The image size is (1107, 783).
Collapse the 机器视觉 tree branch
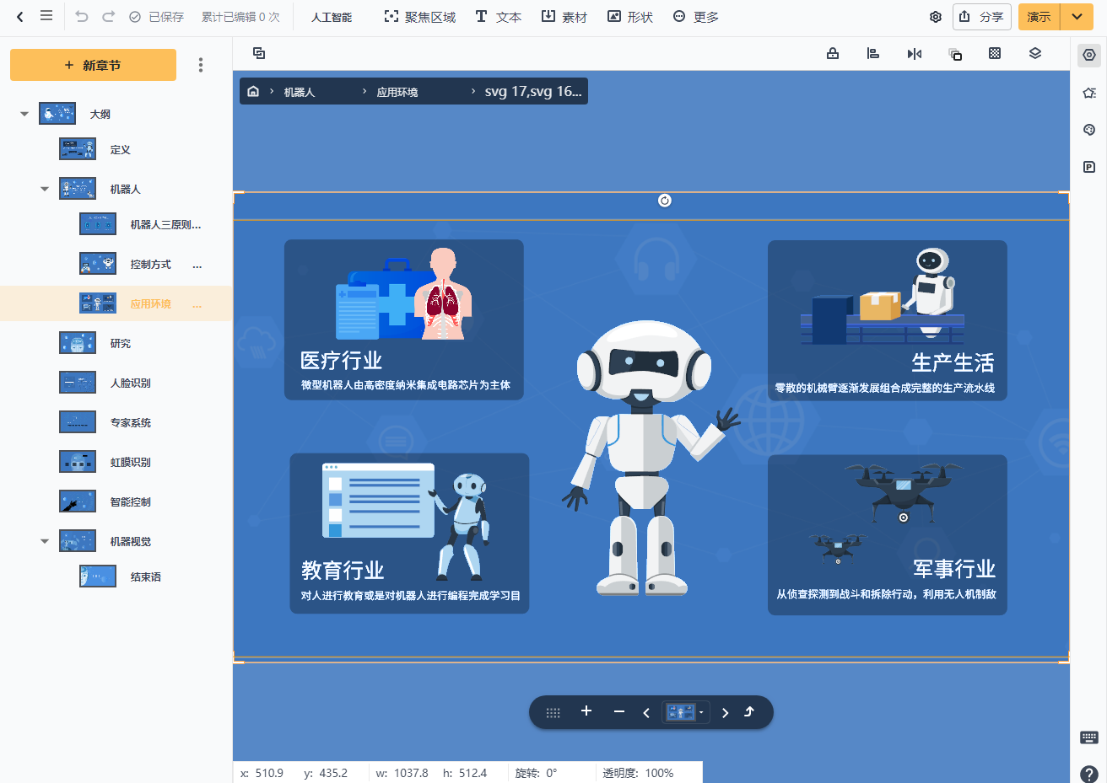tap(44, 540)
